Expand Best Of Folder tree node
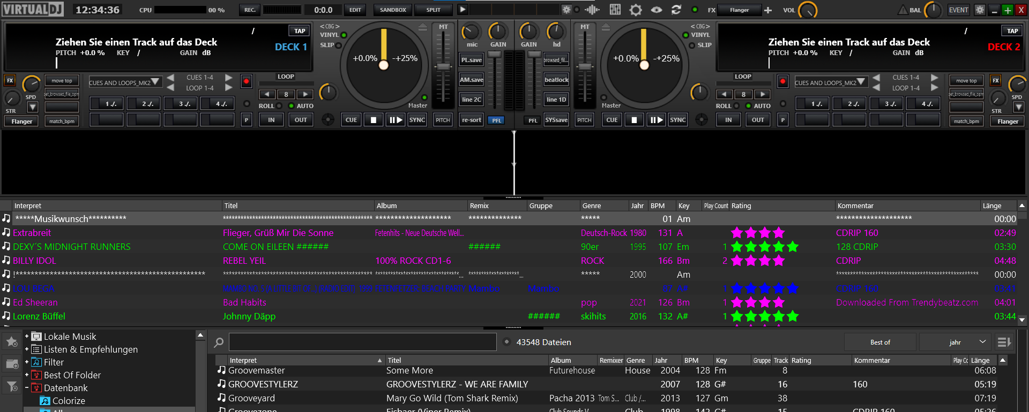This screenshot has width=1029, height=412. [x=27, y=375]
